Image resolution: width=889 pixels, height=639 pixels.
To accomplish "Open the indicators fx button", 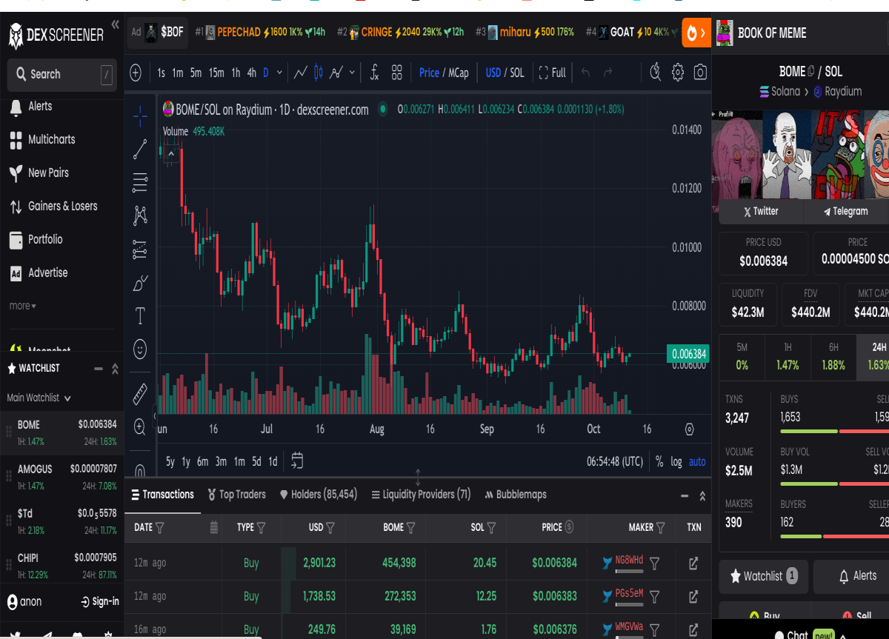I will tap(374, 73).
